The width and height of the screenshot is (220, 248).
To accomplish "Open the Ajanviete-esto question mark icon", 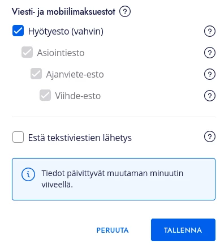I will (210, 74).
